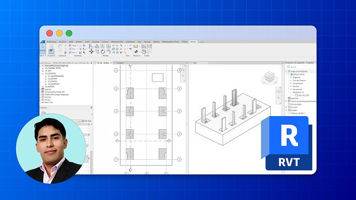Expand Alzados node in Navegador
The width and height of the screenshot is (356, 200).
pos(291,77)
